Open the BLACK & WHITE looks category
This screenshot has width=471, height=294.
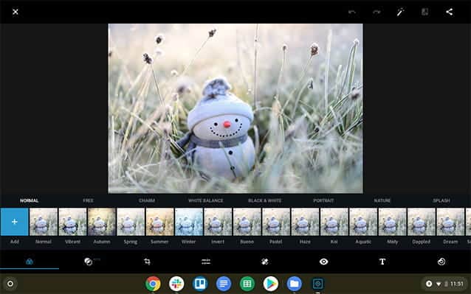(264, 200)
